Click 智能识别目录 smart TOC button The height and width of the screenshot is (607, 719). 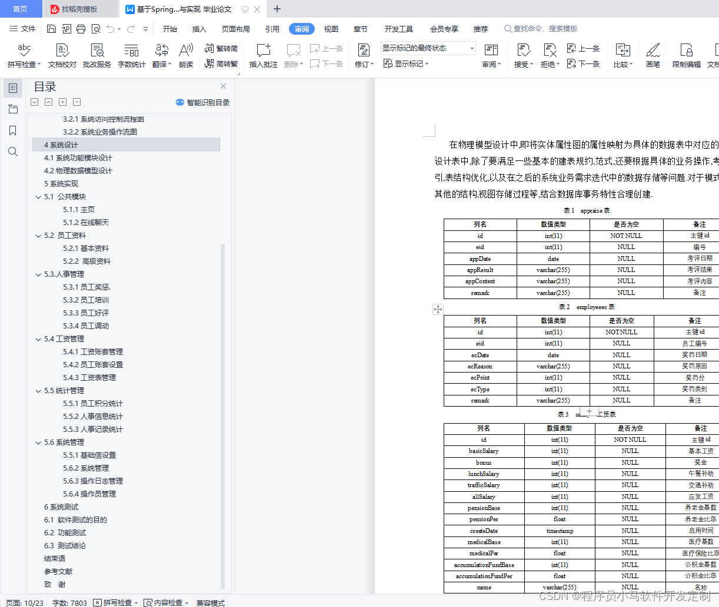(x=203, y=102)
